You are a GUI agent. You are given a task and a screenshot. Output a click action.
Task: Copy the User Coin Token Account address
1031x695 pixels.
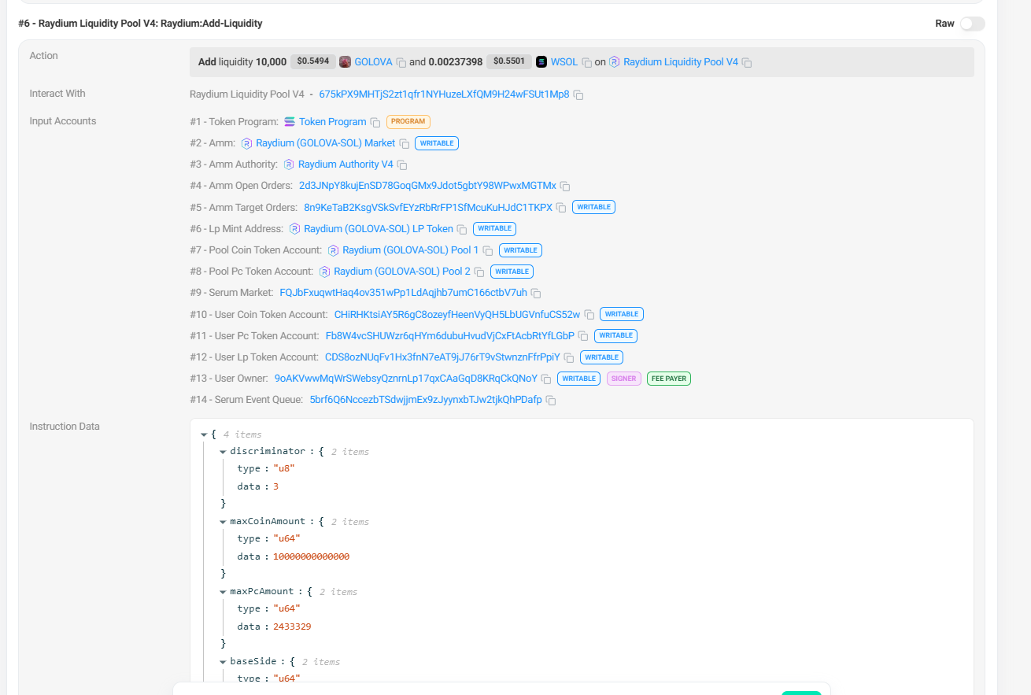click(x=589, y=315)
